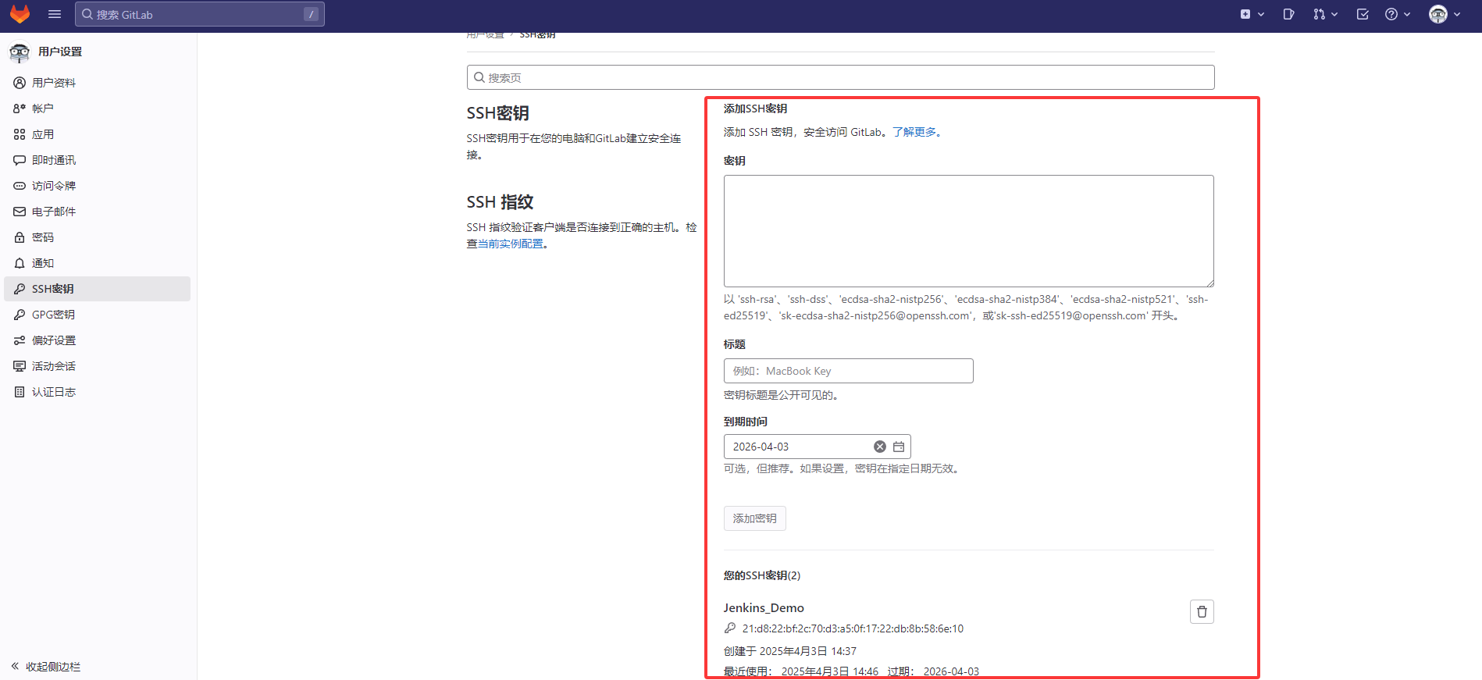Open the to-do list icon
The width and height of the screenshot is (1482, 680).
pyautogui.click(x=1363, y=14)
